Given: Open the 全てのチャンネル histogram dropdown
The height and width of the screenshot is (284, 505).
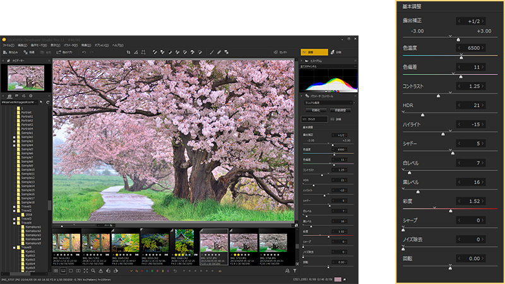Looking at the screenshot, I should click(328, 66).
